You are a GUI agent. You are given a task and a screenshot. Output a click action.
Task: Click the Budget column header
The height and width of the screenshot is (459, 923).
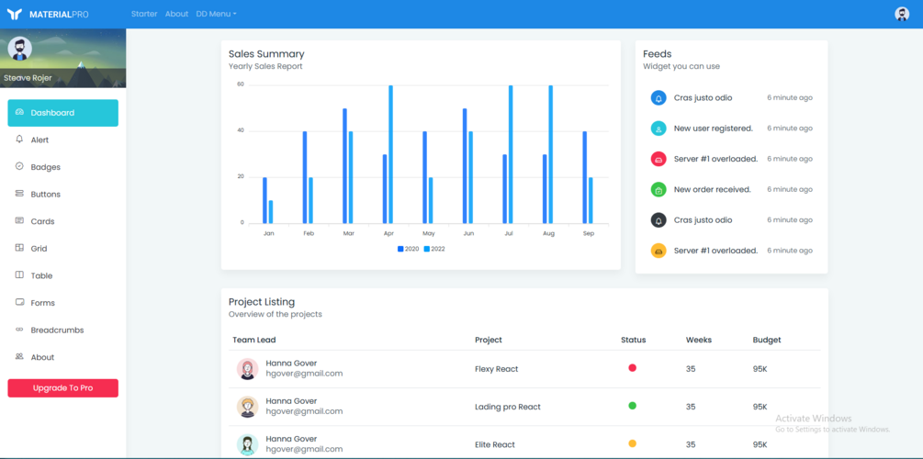click(x=767, y=340)
